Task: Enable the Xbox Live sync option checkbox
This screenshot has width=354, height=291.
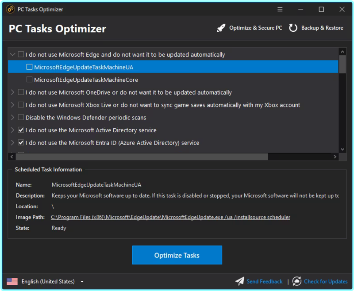Action: (x=21, y=105)
